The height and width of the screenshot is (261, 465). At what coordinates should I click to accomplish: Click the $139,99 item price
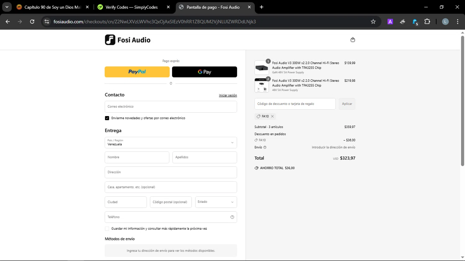(350, 63)
